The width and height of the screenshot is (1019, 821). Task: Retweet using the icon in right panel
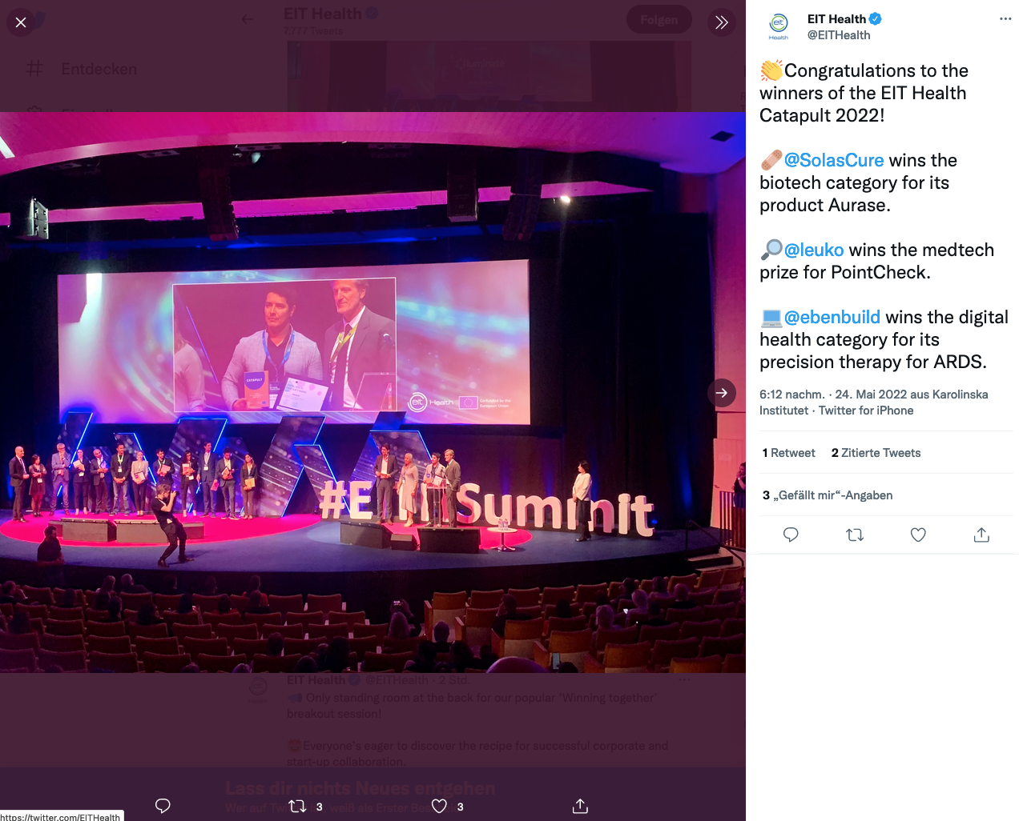(x=855, y=535)
